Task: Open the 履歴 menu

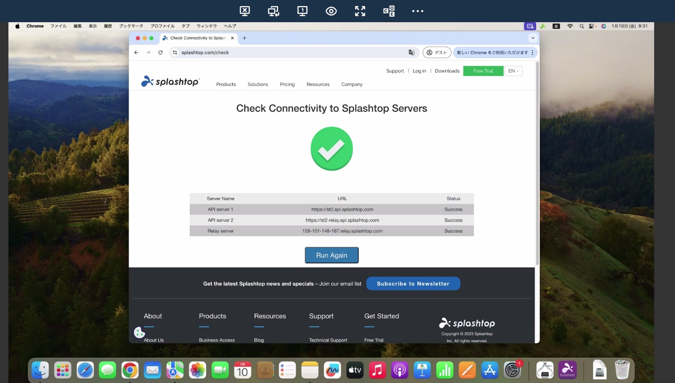Action: tap(108, 26)
